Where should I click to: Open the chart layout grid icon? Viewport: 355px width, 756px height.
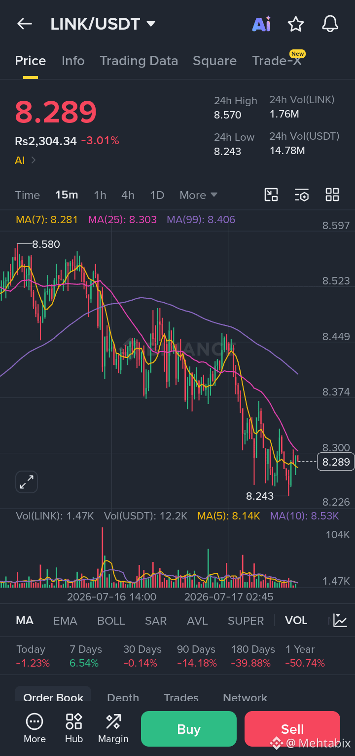pyautogui.click(x=332, y=195)
